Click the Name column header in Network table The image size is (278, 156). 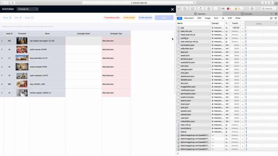click(193, 23)
